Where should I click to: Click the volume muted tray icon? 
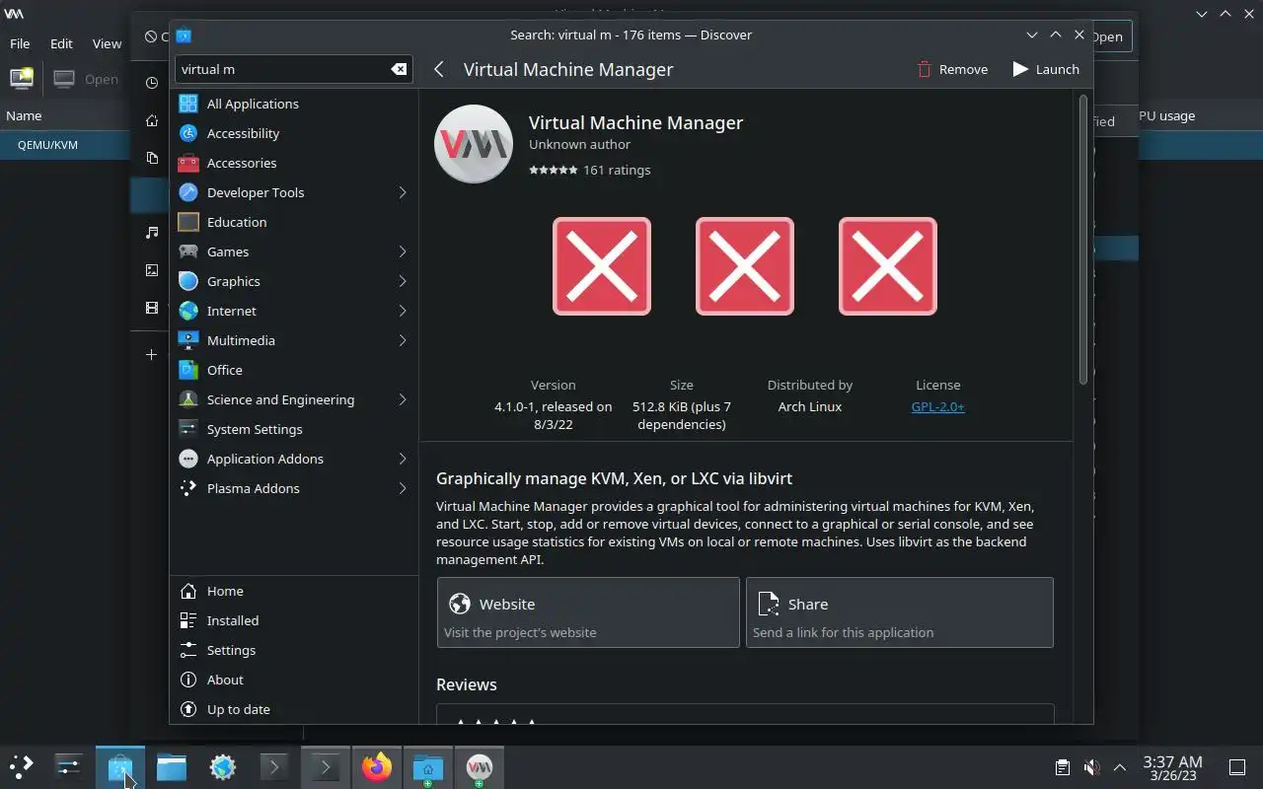pos(1091,767)
